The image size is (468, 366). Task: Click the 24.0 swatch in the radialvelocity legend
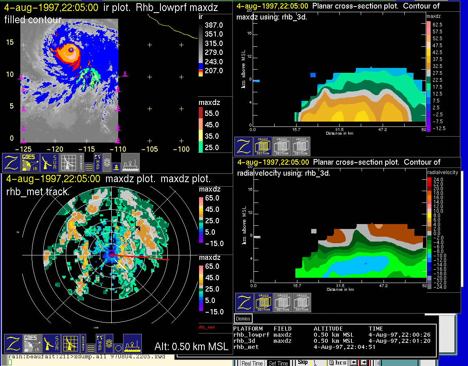click(429, 180)
